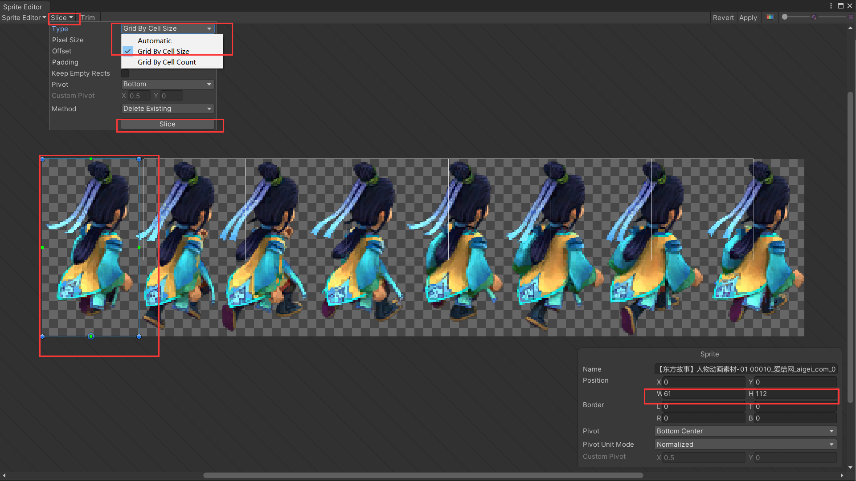The height and width of the screenshot is (481, 856).
Task: Click the high-resolution mip level icon at far right
Action: pyautogui.click(x=851, y=17)
